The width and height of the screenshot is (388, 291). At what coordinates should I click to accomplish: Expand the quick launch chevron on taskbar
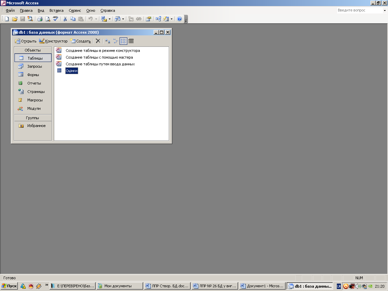click(x=46, y=285)
